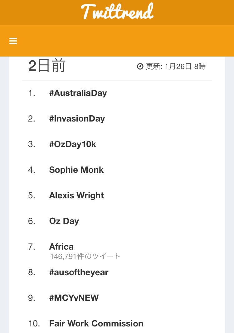The height and width of the screenshot is (333, 234).
Task: Open the hamburger navigation menu
Action: 13,41
